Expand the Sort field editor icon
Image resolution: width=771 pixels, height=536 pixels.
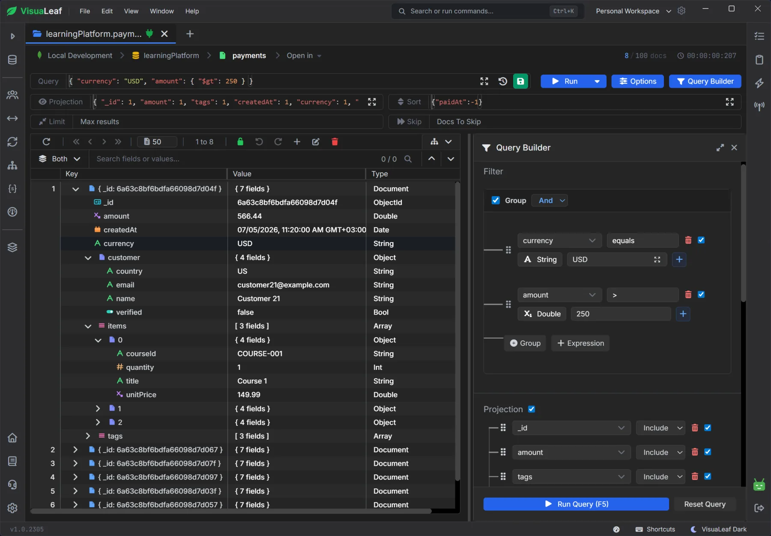(730, 102)
